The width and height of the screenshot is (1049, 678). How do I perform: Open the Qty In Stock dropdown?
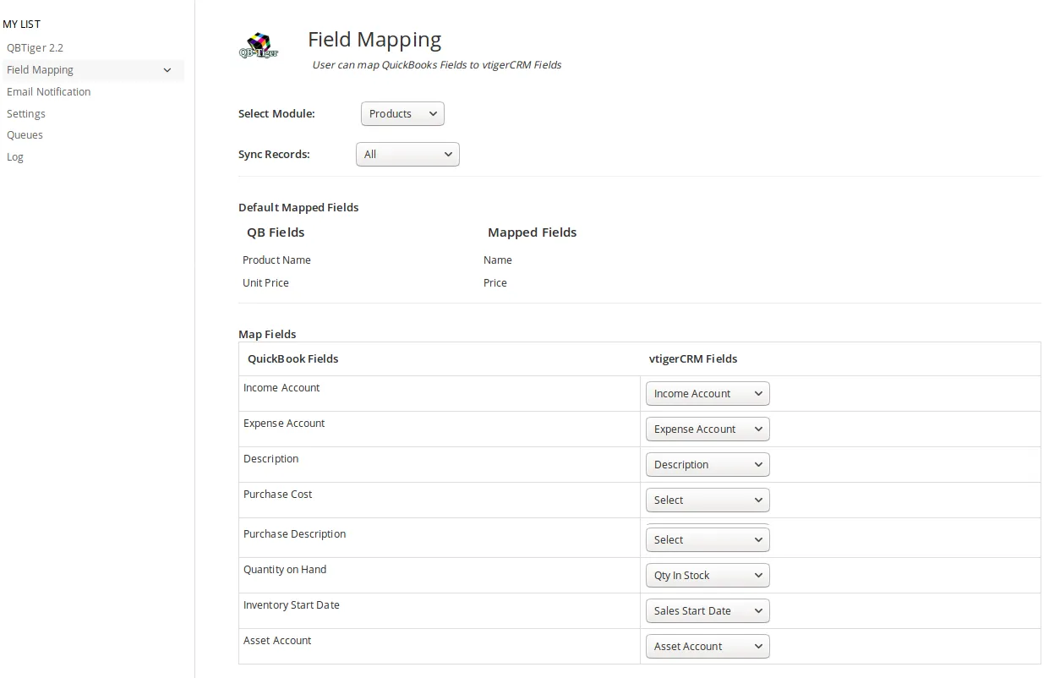pos(707,576)
